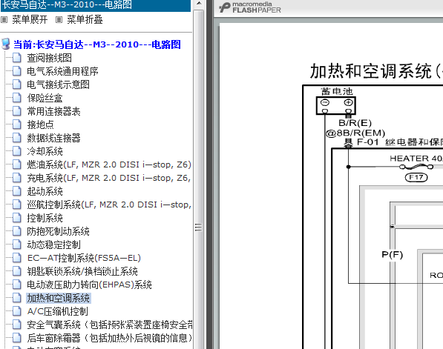Select 安全气囊系统 in the tree
The height and width of the screenshot is (349, 443).
click(x=110, y=325)
